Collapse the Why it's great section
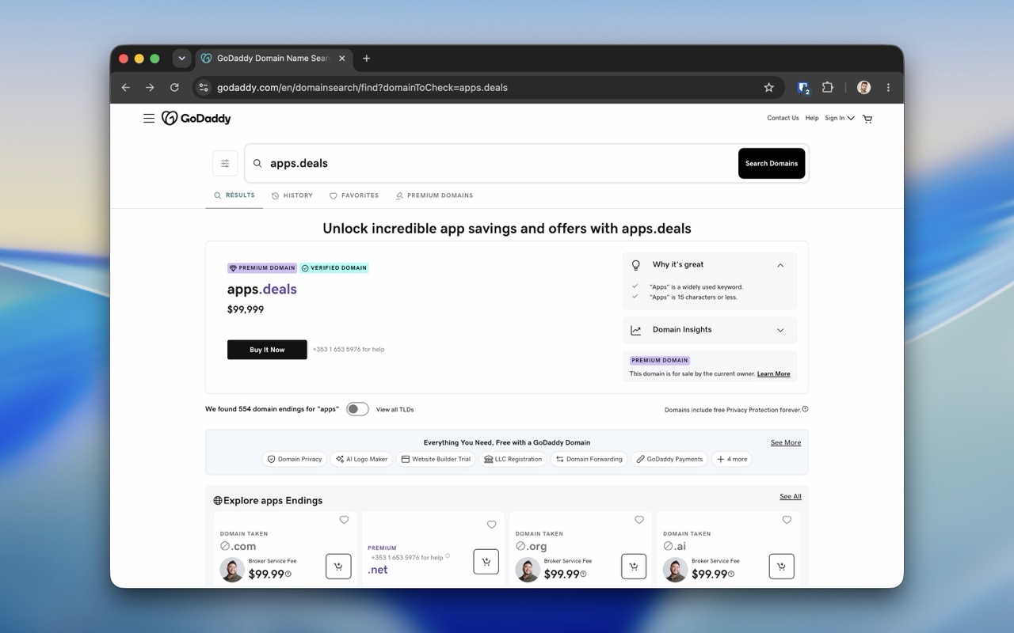 coord(710,265)
